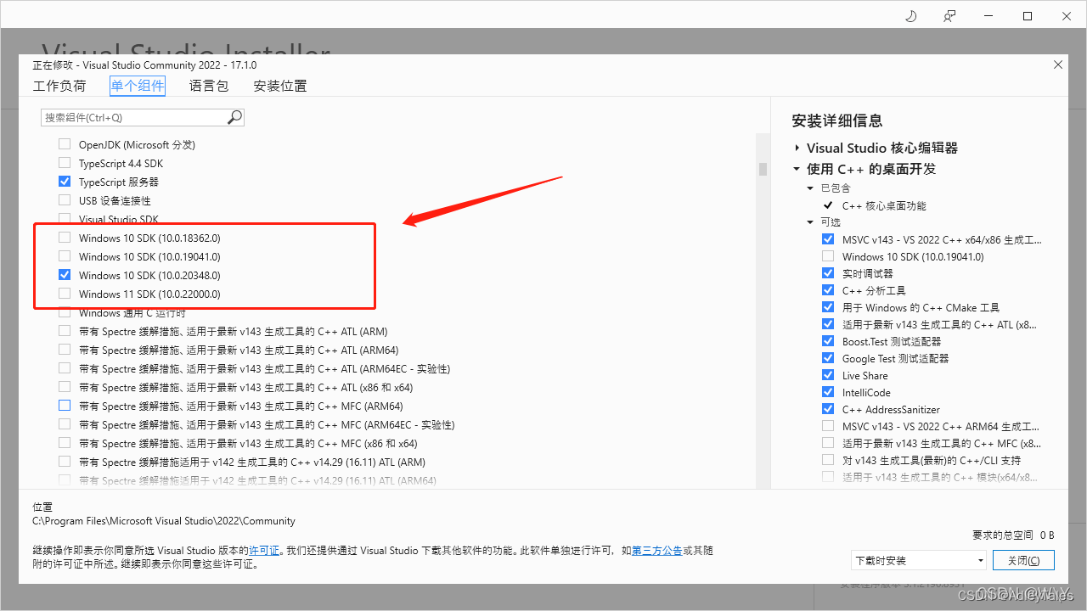Image resolution: width=1087 pixels, height=611 pixels.
Task: Open the 第三方公告 link
Action: click(657, 551)
